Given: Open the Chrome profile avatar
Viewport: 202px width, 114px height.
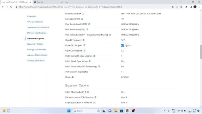Looking at the screenshot, I should (195, 7).
